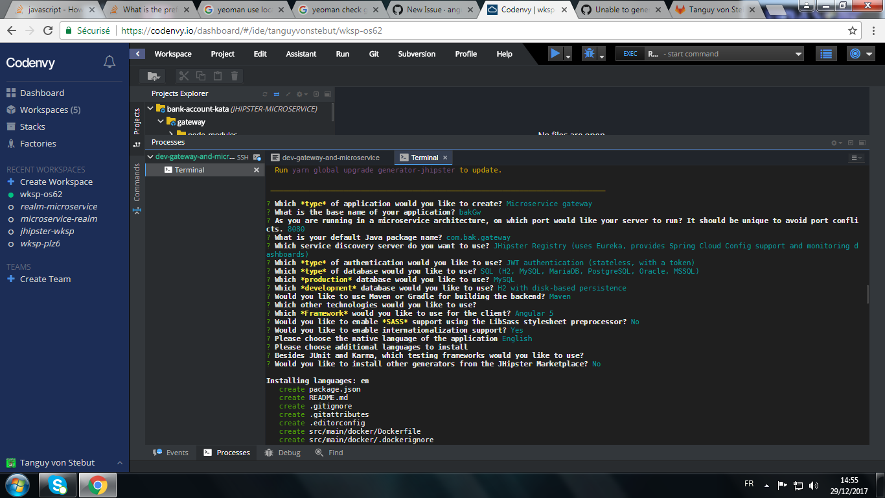Click the new project folder icon
The image size is (885, 498).
pos(154,76)
